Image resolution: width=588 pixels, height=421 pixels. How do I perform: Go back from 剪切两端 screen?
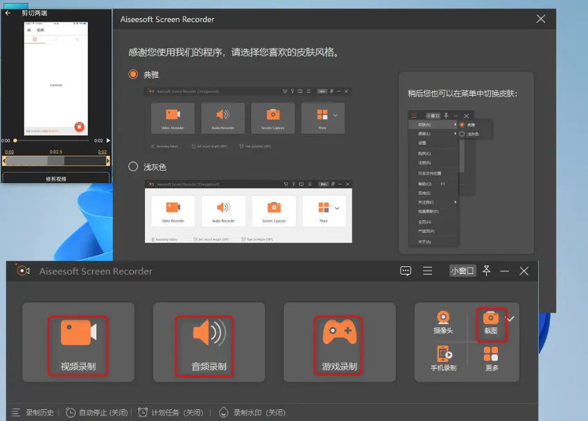8,13
